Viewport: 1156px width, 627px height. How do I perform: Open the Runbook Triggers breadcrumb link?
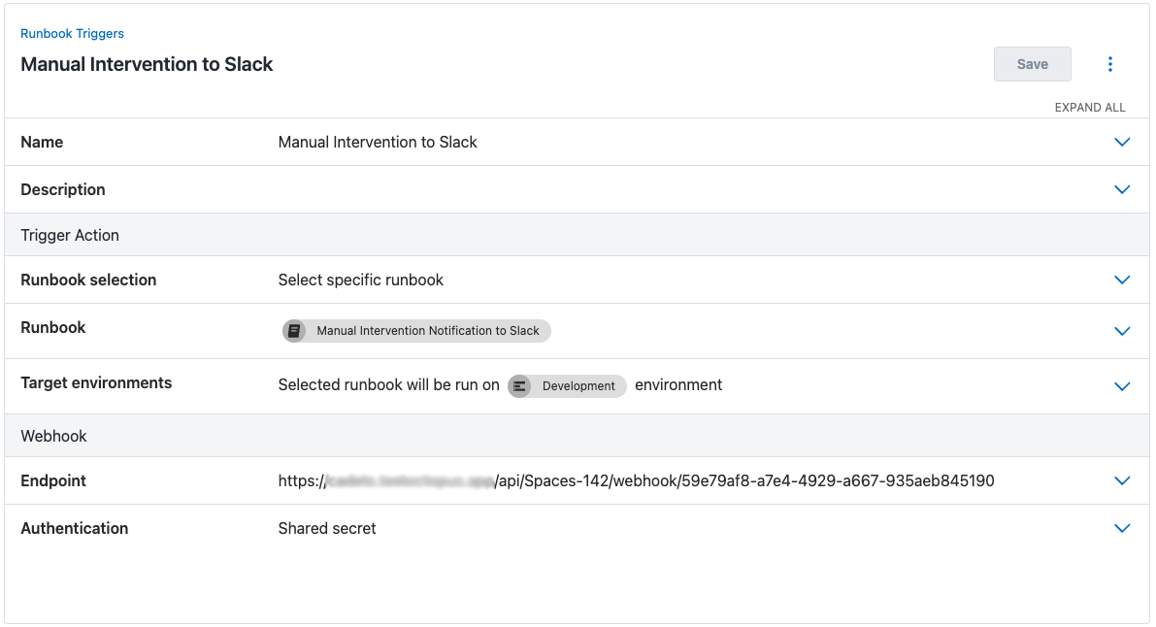72,33
